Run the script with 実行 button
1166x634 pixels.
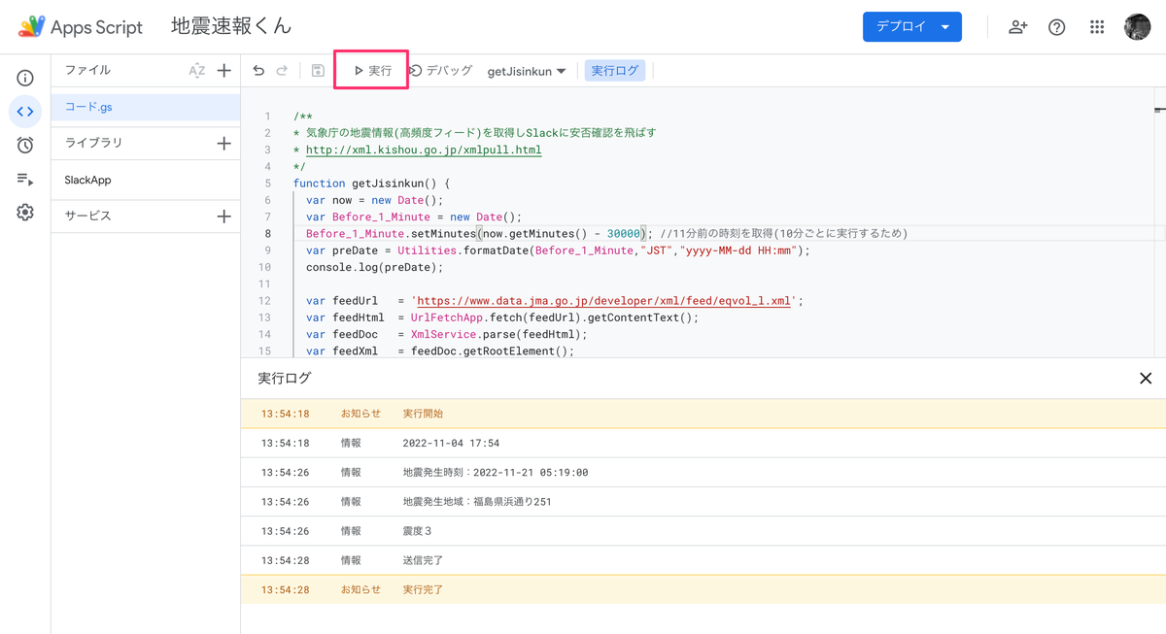(372, 71)
